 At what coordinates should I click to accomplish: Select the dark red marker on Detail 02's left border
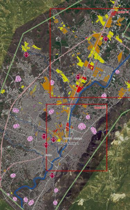tap(46, 145)
